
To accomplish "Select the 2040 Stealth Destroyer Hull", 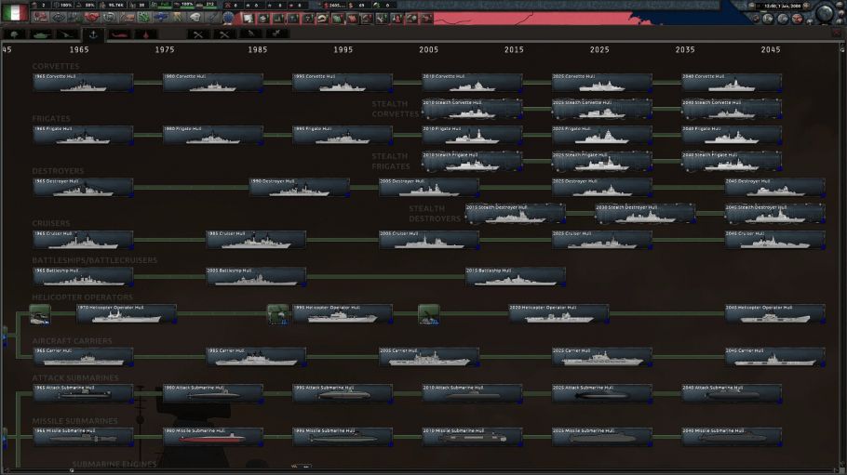I will click(774, 214).
